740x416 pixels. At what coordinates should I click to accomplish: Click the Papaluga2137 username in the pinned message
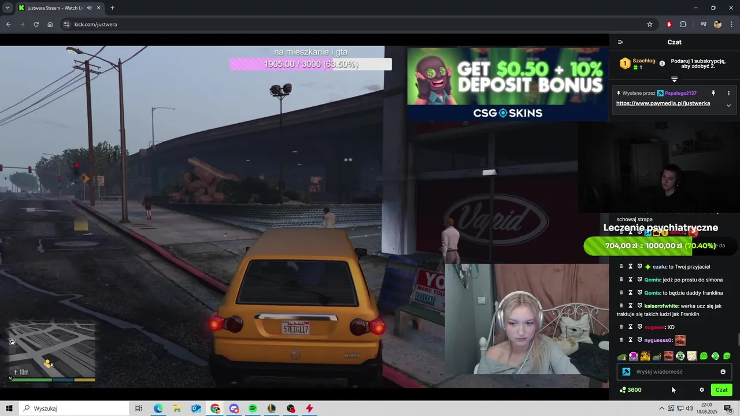[x=680, y=93]
